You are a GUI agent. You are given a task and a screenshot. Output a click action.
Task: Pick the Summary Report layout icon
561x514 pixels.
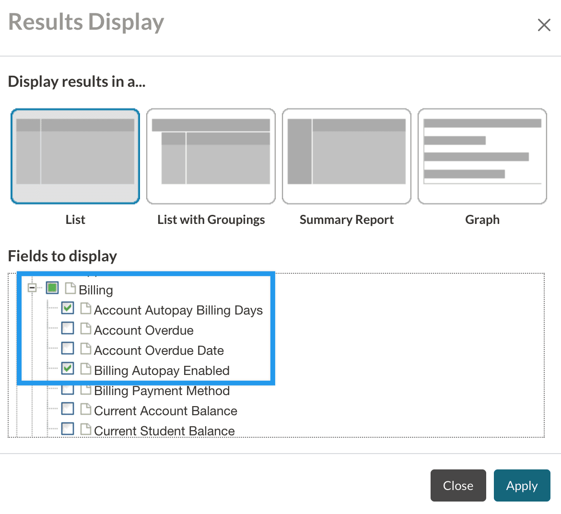[347, 156]
